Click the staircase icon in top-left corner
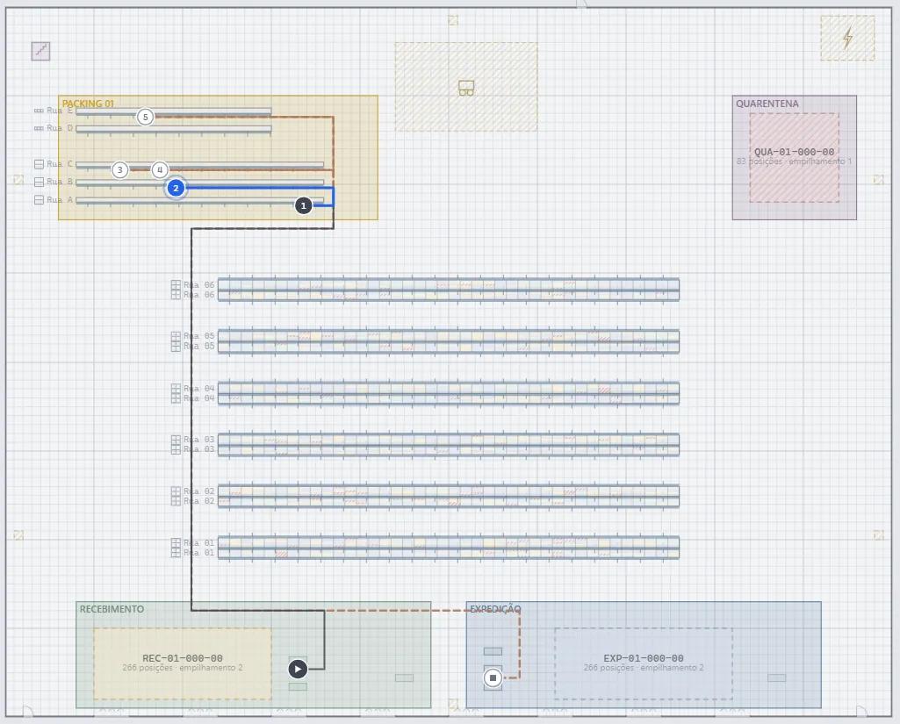 click(40, 51)
